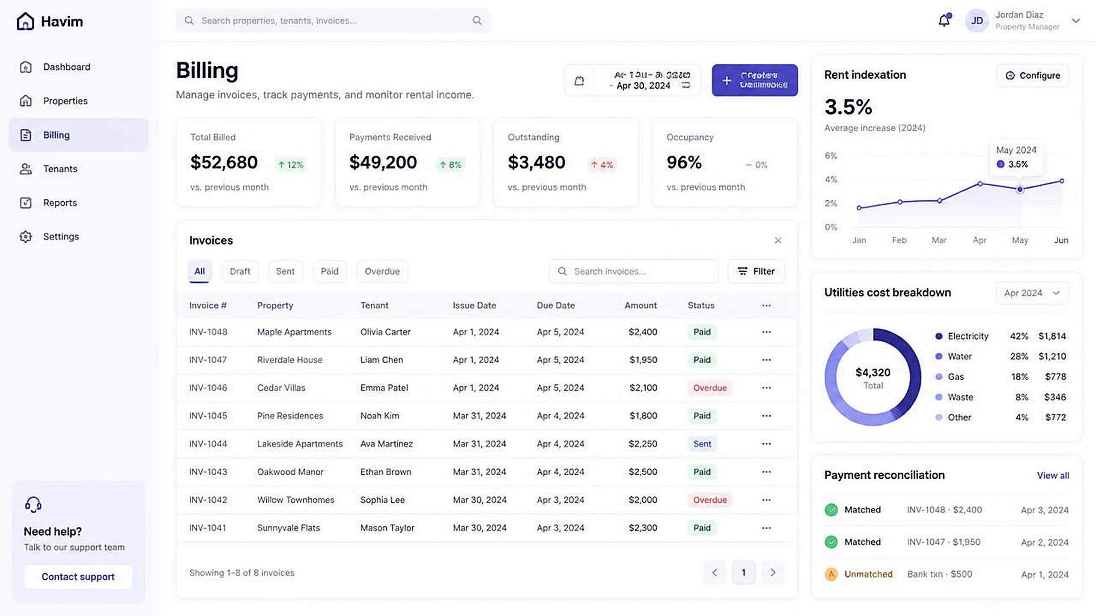
Task: Click the Water legend color dot
Action: [x=939, y=356]
